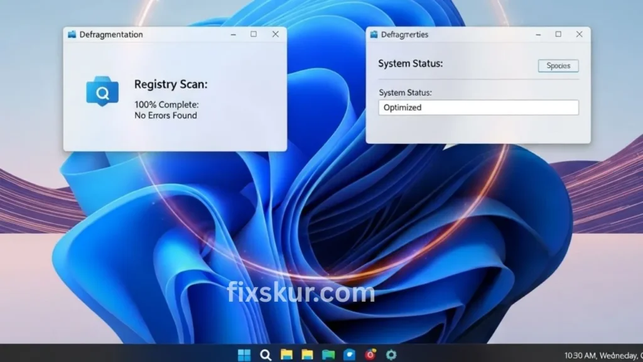Click the taskbar clock showing 10:30 AM
Screen dimensions: 643x362
point(603,356)
